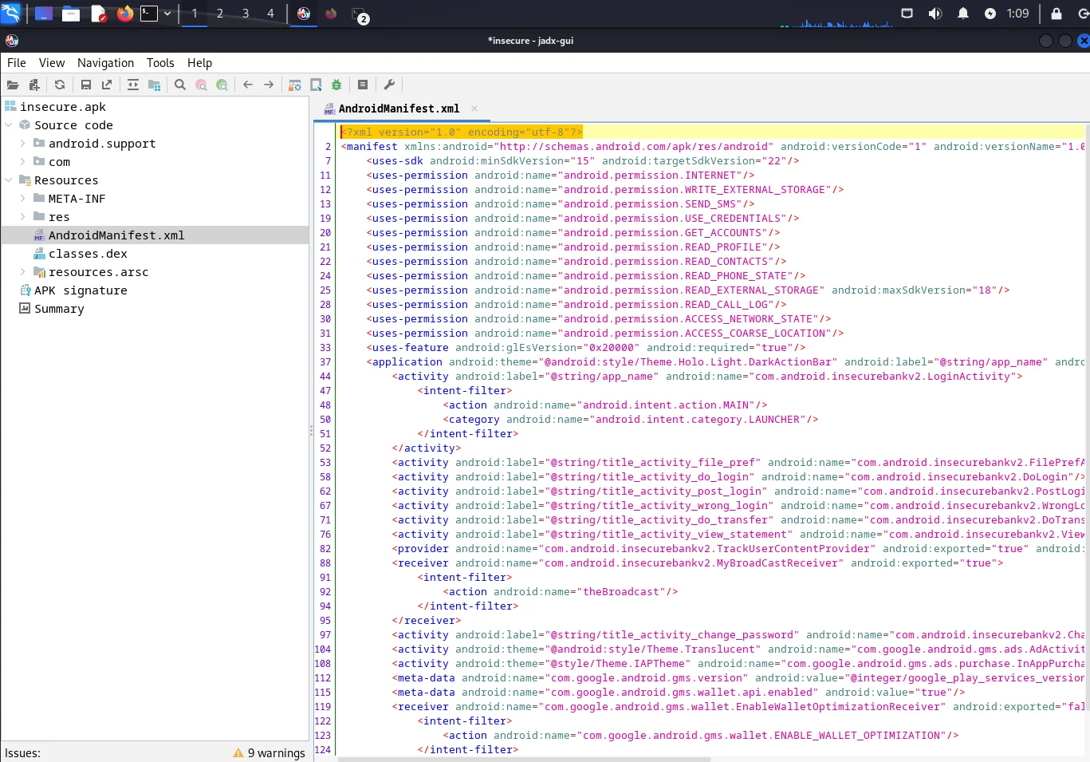Click the Quark engine icon

pos(316,85)
